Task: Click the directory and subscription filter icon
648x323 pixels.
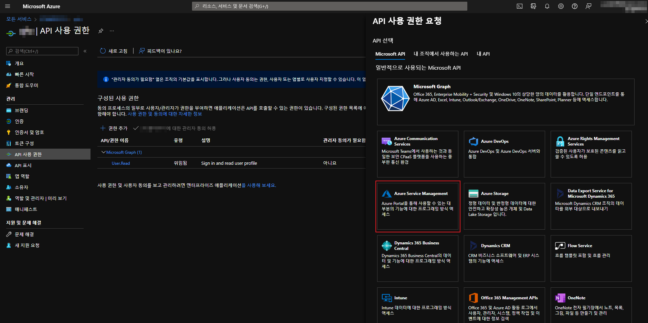Action: click(533, 6)
